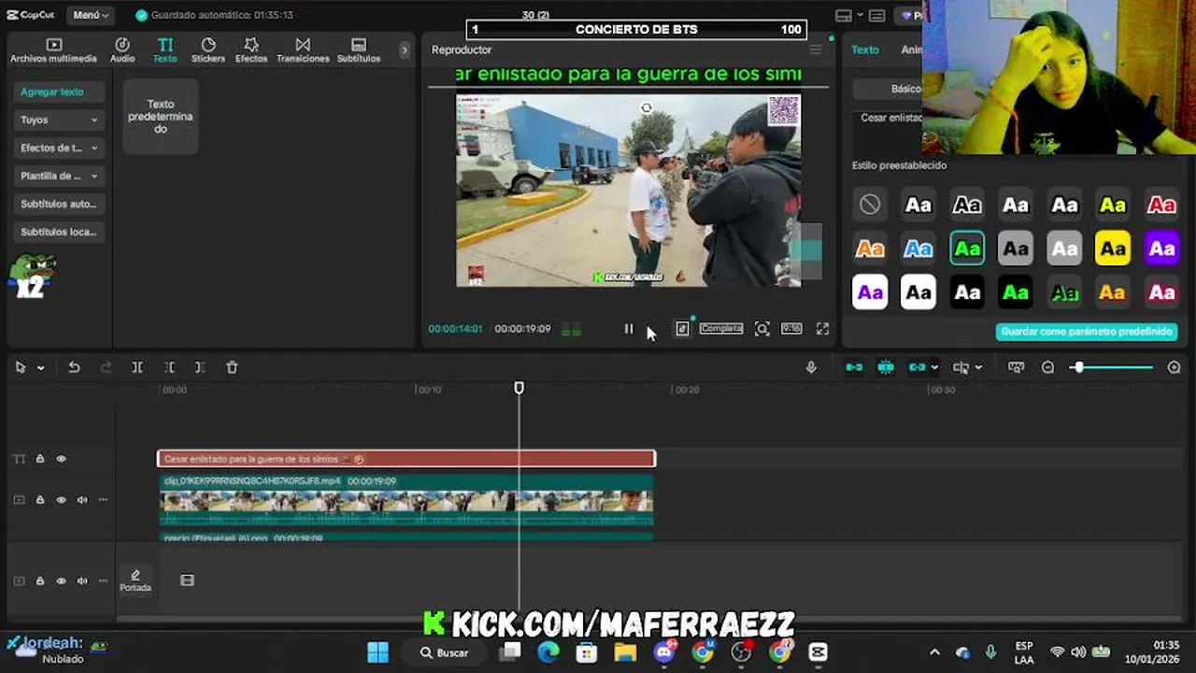Start voice recording with the microphone icon
Image resolution: width=1196 pixels, height=673 pixels.
[x=811, y=367]
